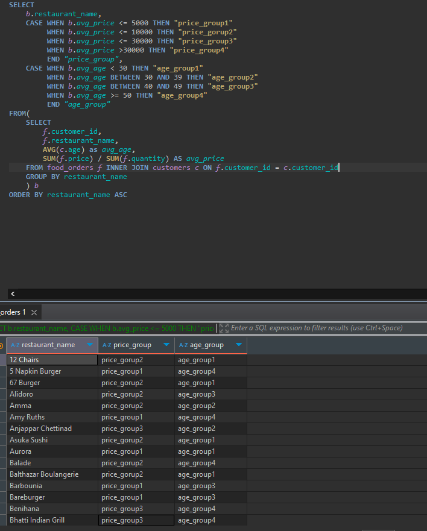
Task: Select the row header of 12 Chairs row
Action: pyautogui.click(x=3, y=360)
